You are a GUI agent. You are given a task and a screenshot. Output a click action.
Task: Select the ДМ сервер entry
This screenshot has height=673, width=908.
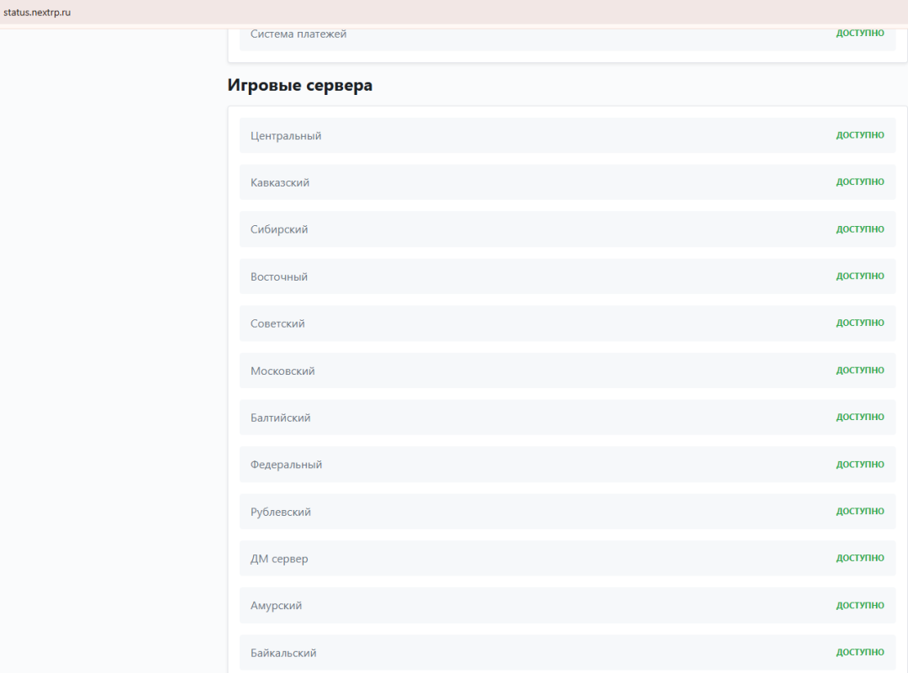pyautogui.click(x=279, y=560)
